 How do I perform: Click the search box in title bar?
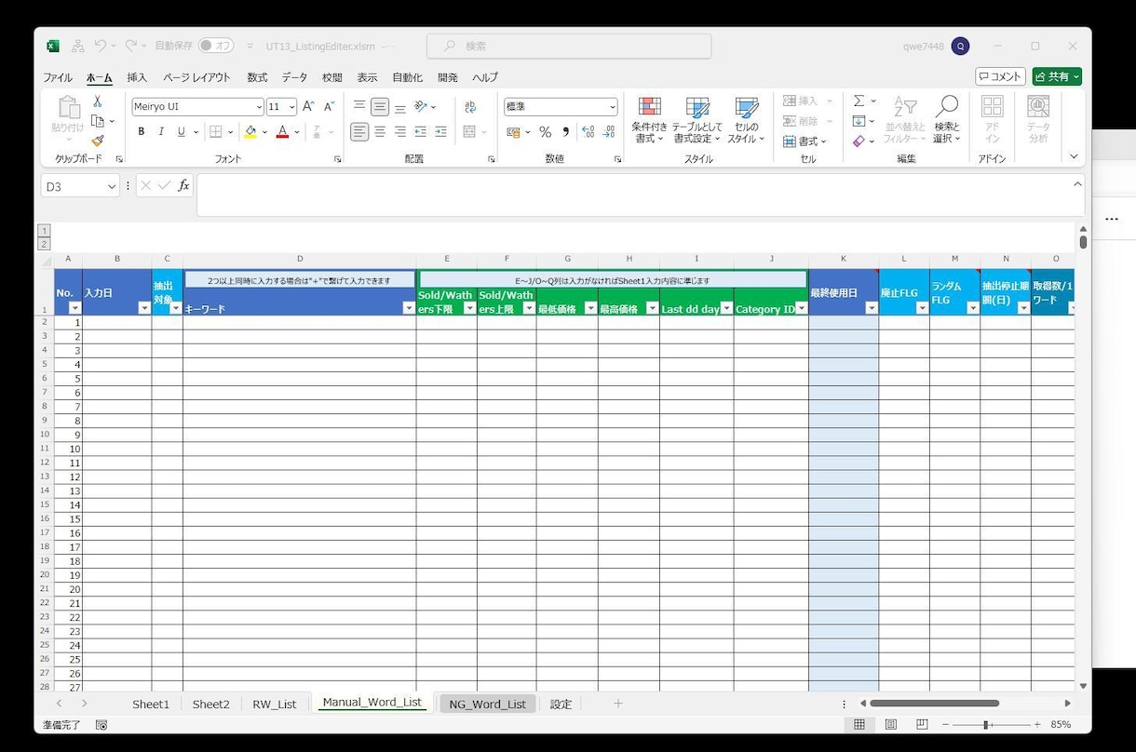[x=569, y=46]
